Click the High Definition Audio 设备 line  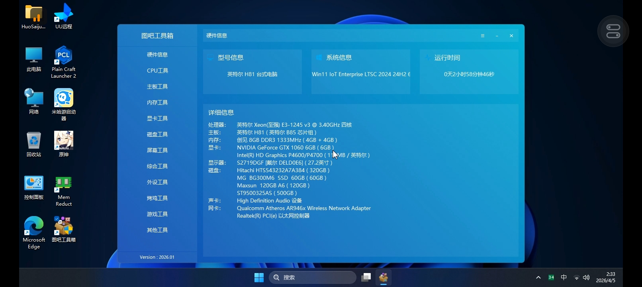coord(269,201)
